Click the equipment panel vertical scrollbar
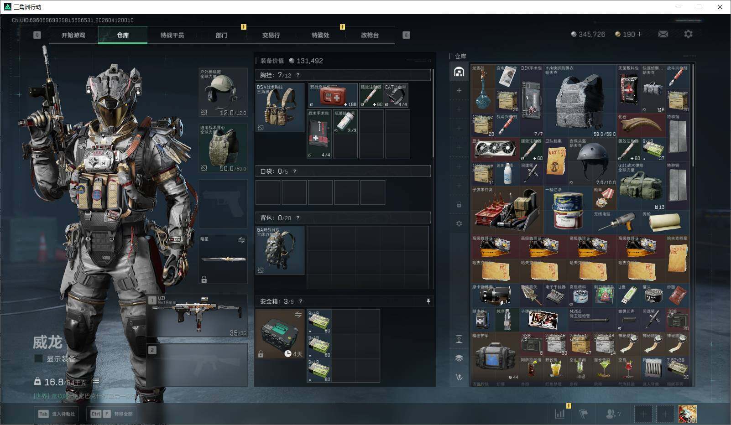 (433, 114)
